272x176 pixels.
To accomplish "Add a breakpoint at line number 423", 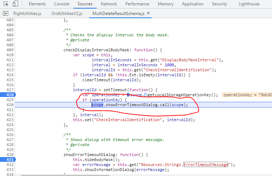I will [x=10, y=120].
